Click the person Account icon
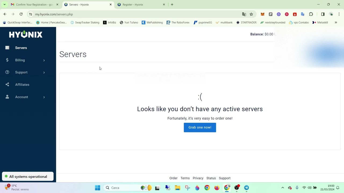Viewport: 344px width, 193px height. pyautogui.click(x=7, y=97)
